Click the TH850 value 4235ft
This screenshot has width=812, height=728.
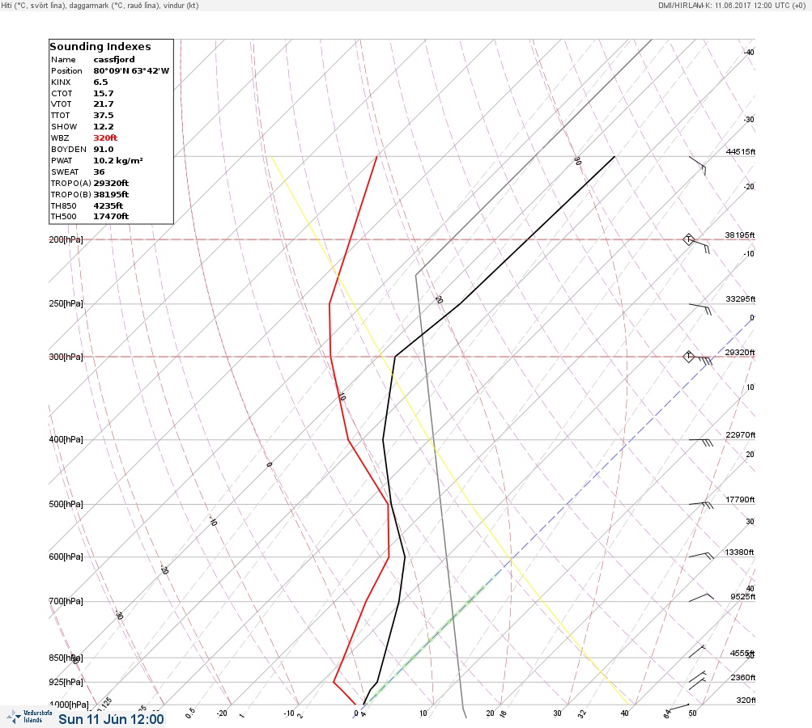(x=108, y=206)
